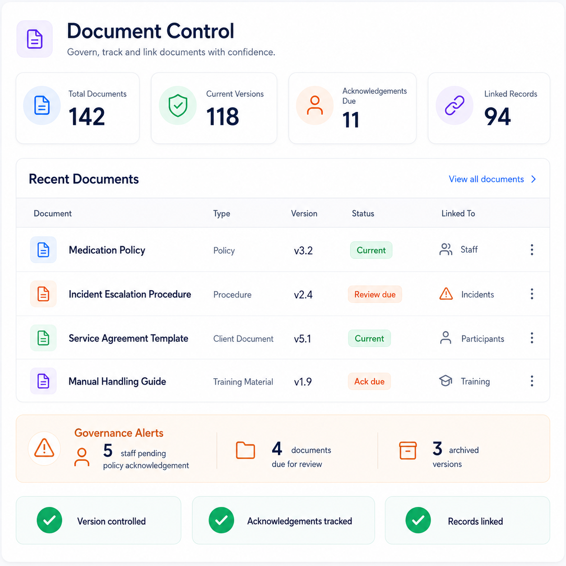
Task: Click the staff pending acknowledgement person icon
Action: pos(82,457)
